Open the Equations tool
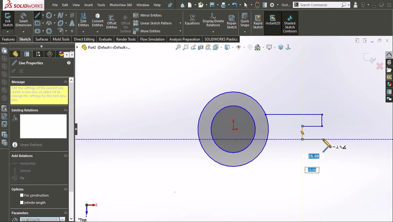393x222 pixels. [192, 20]
